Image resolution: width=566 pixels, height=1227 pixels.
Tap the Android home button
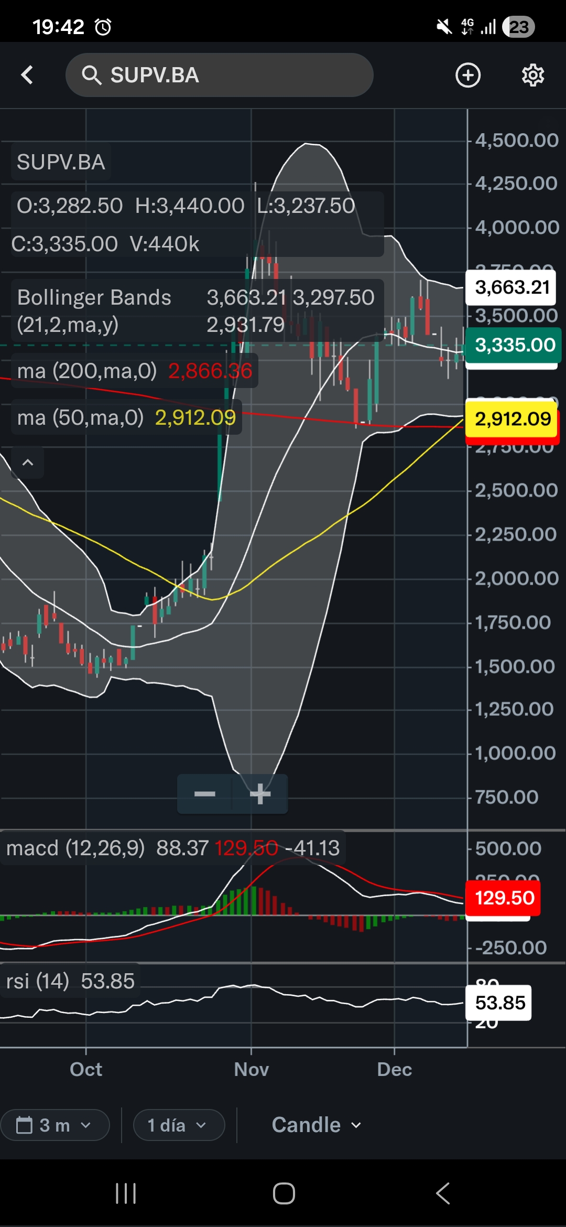click(x=284, y=1194)
